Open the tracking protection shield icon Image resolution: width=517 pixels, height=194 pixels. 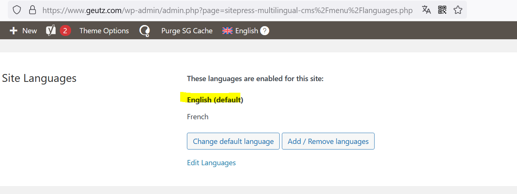(17, 10)
